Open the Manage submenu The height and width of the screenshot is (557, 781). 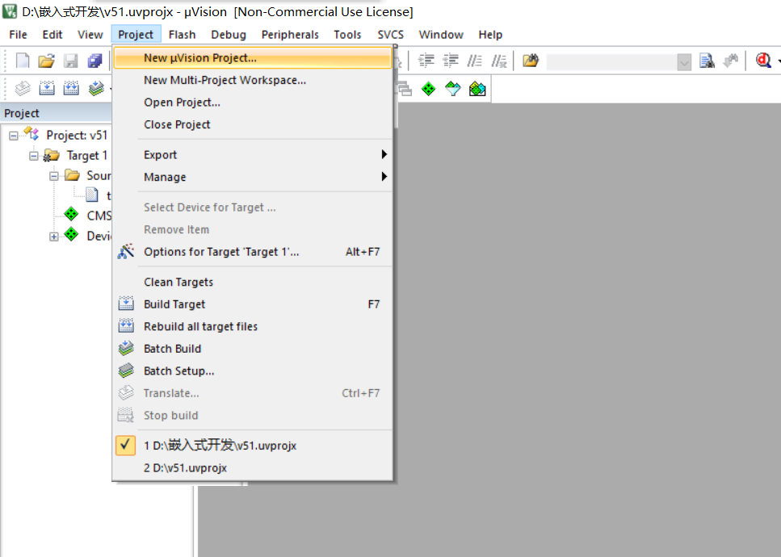click(x=253, y=177)
